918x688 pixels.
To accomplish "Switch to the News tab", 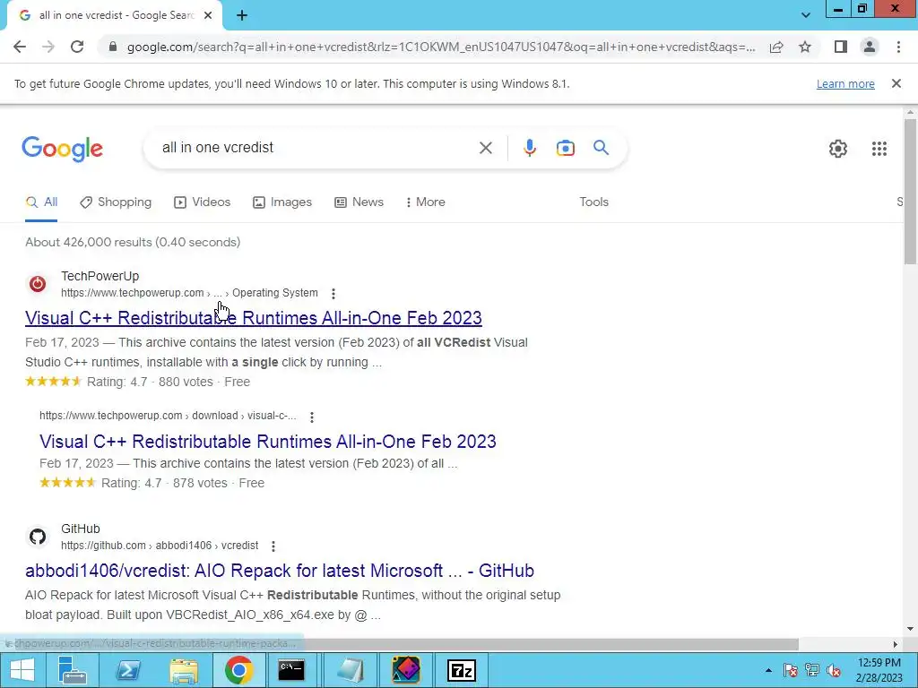I will point(359,202).
